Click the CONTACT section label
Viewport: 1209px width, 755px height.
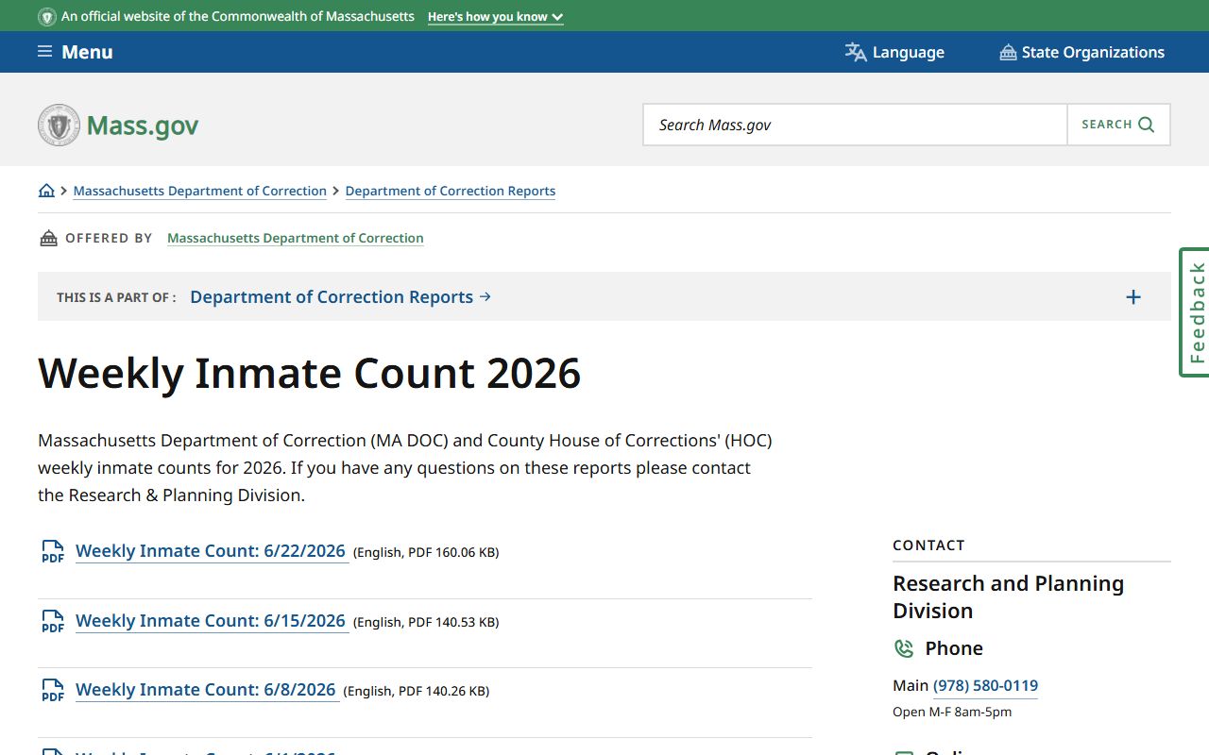click(x=929, y=545)
